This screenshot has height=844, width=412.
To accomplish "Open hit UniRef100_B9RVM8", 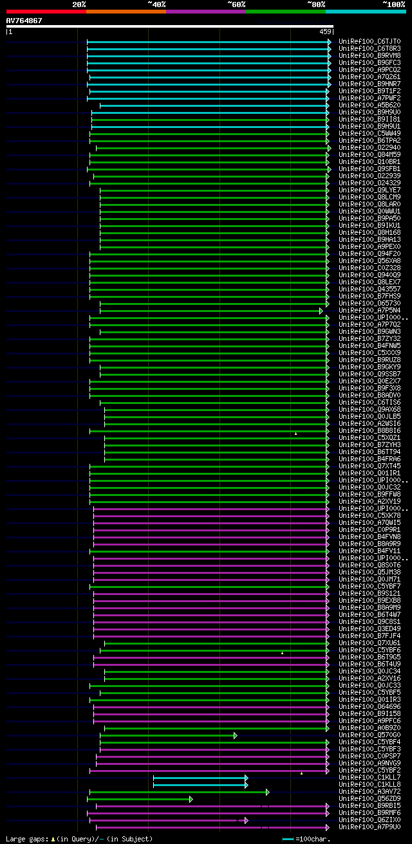I will [x=370, y=56].
